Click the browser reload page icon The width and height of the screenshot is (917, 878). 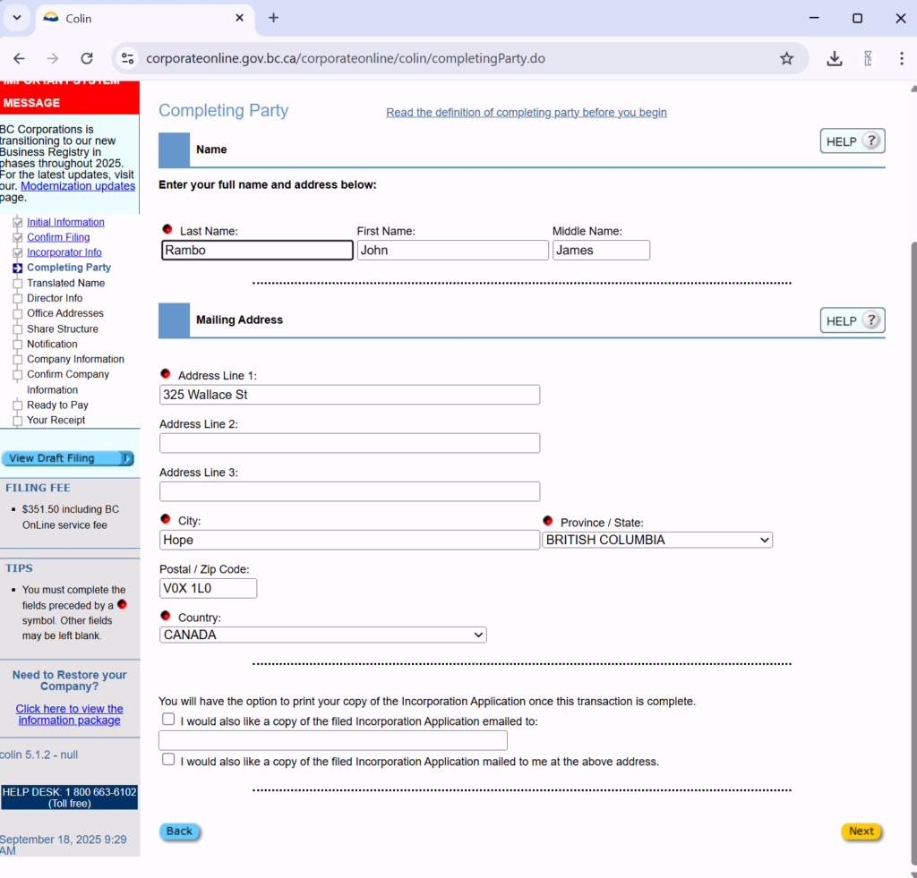(x=87, y=58)
